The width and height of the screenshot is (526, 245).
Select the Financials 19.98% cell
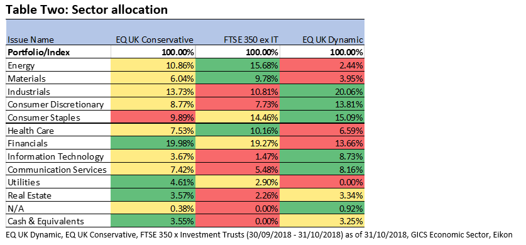(x=153, y=143)
